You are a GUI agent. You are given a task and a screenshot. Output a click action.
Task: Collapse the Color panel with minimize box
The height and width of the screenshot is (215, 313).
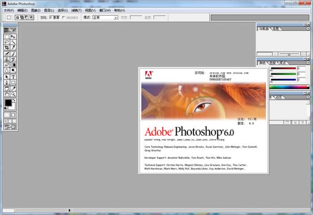point(305,59)
